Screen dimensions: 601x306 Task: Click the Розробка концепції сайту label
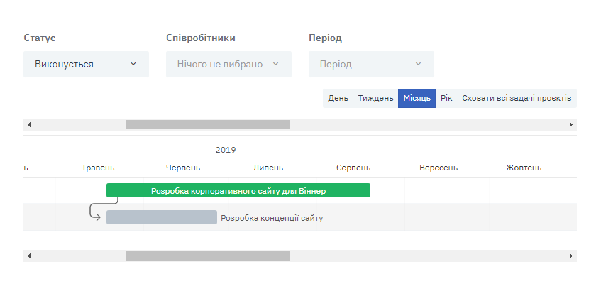coord(272,218)
